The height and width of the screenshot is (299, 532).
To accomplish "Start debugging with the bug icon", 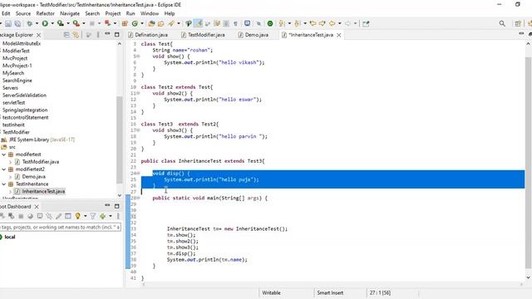I will click(x=30, y=23).
